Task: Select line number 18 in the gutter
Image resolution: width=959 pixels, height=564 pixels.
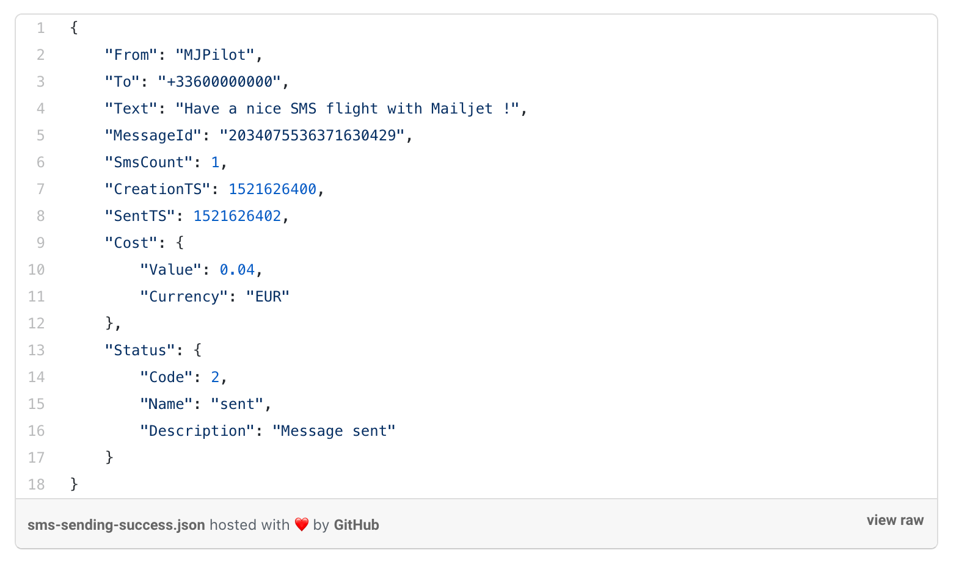Action: point(37,485)
